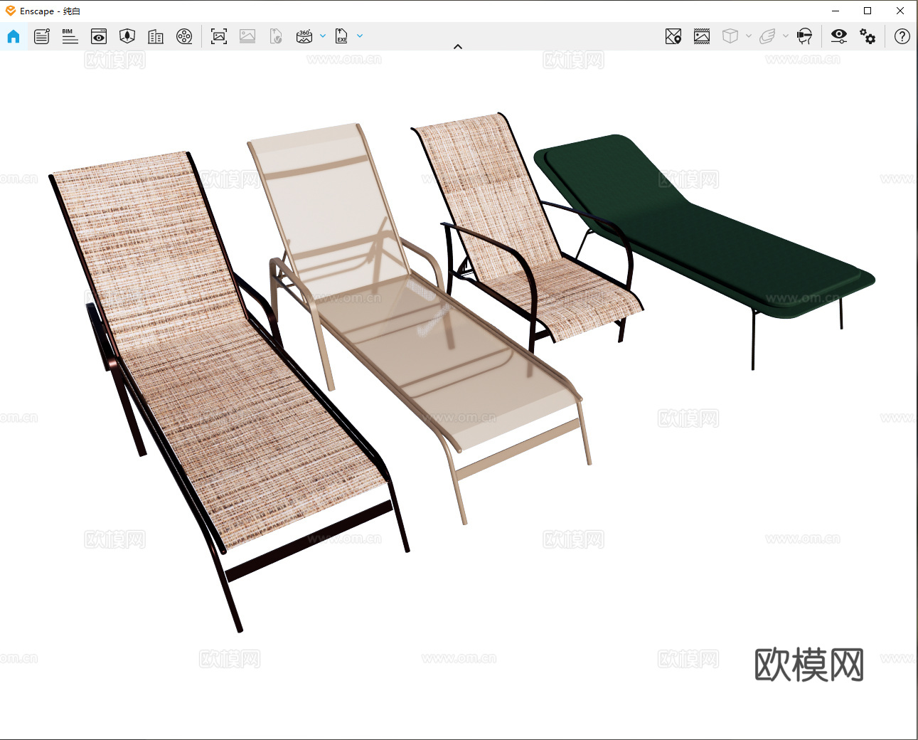The height and width of the screenshot is (740, 918).
Task: Open dropdown next to the wing icon
Action: [786, 36]
